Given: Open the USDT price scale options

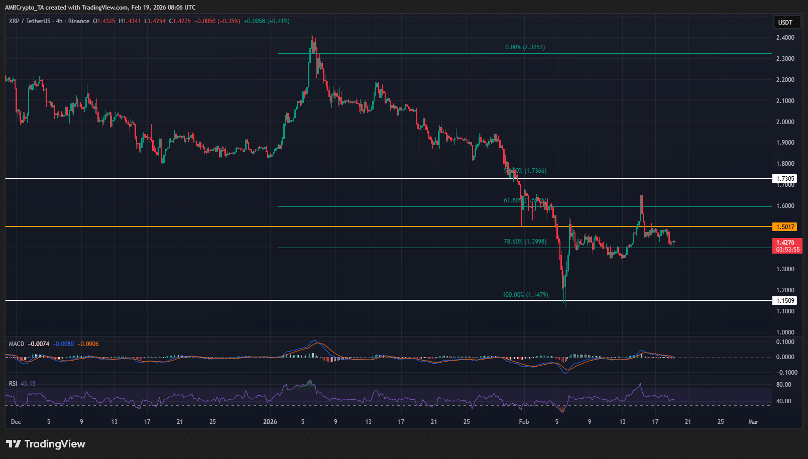Looking at the screenshot, I should point(786,22).
